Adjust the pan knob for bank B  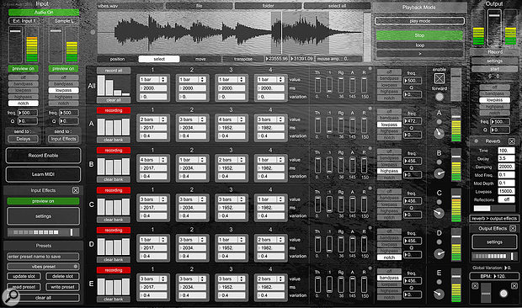pos(439,173)
